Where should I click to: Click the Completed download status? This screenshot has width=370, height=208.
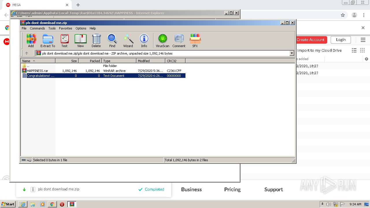pyautogui.click(x=151, y=189)
